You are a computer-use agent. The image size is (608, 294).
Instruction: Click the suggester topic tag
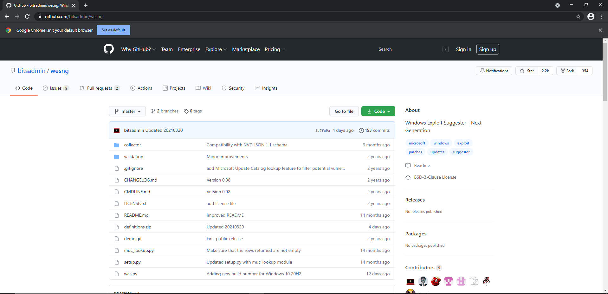(461, 152)
